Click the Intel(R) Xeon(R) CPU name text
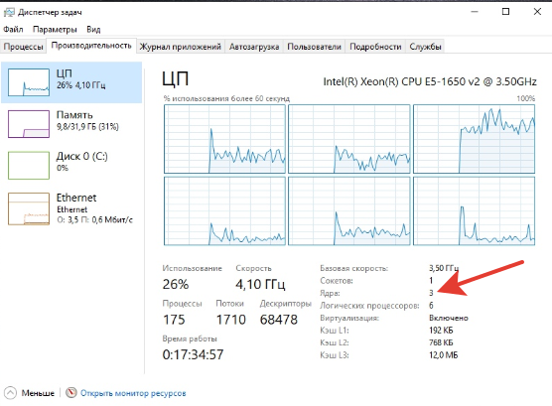This screenshot has height=406, width=552. pos(430,81)
